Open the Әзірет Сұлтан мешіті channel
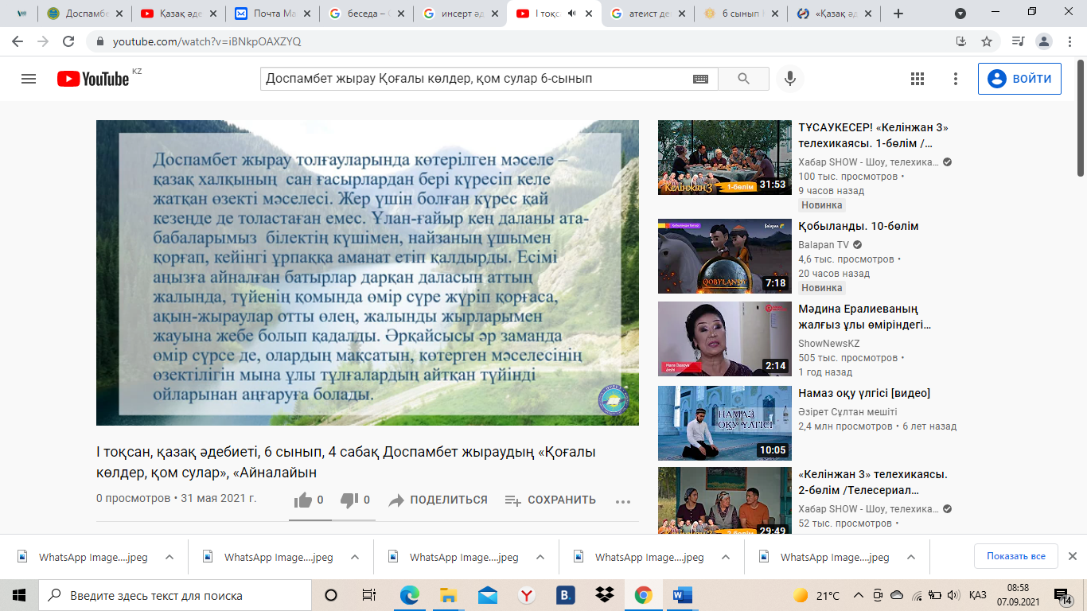The width and height of the screenshot is (1087, 611). pyautogui.click(x=847, y=412)
